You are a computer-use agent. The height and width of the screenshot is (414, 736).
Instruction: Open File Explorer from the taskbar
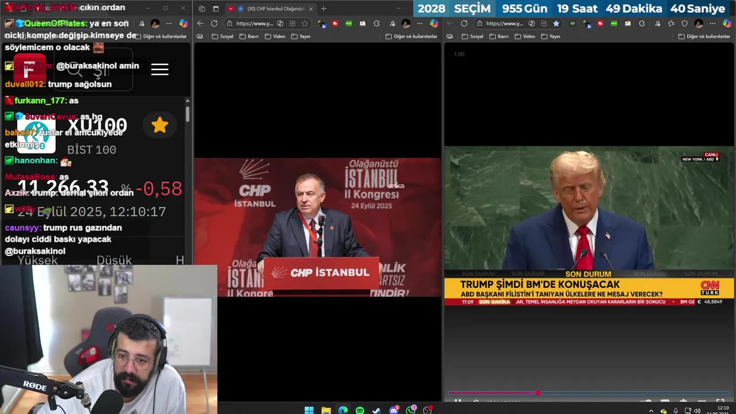tap(326, 410)
